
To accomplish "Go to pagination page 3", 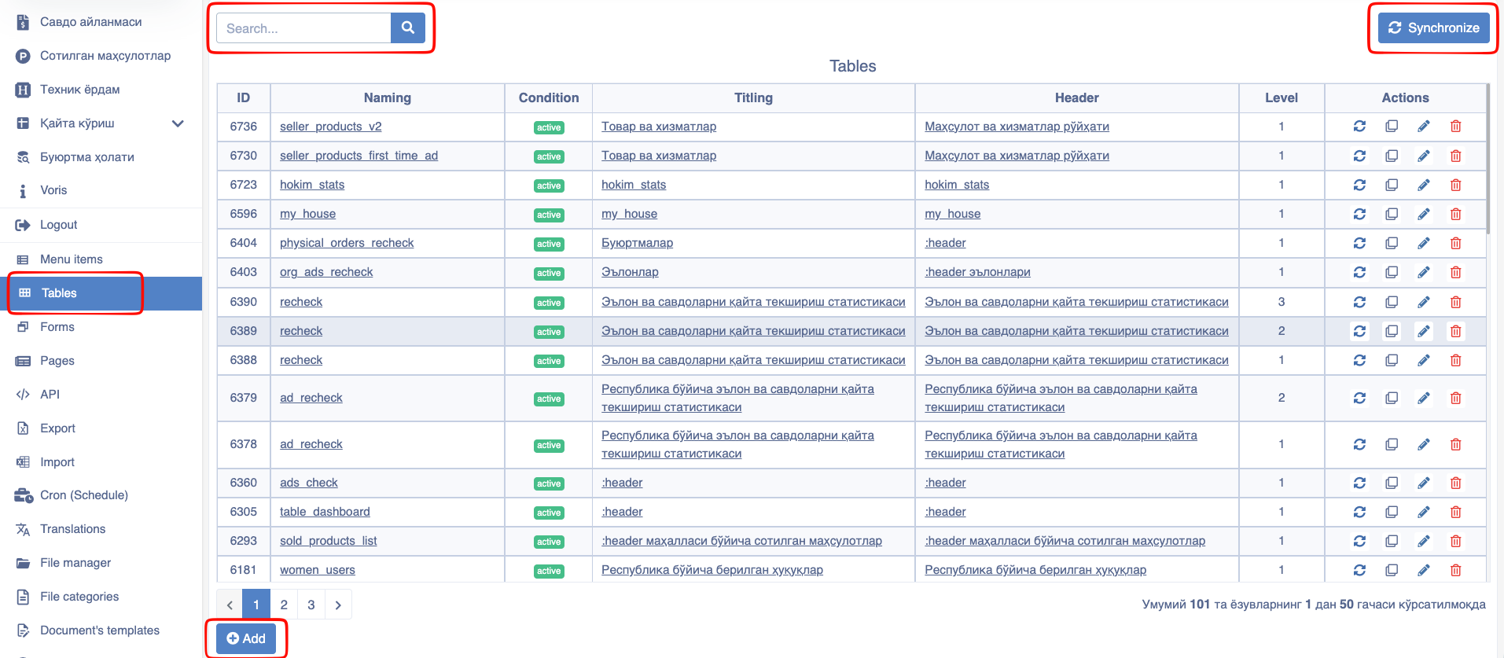I will pyautogui.click(x=311, y=605).
